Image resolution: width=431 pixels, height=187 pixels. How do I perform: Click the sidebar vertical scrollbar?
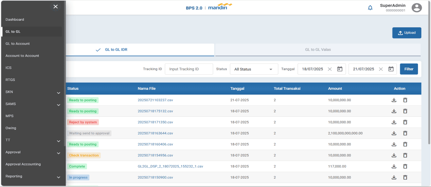tap(64, 74)
